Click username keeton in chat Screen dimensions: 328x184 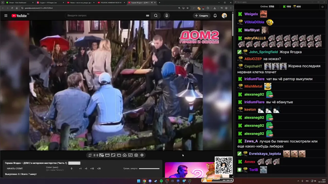tap(250, 109)
